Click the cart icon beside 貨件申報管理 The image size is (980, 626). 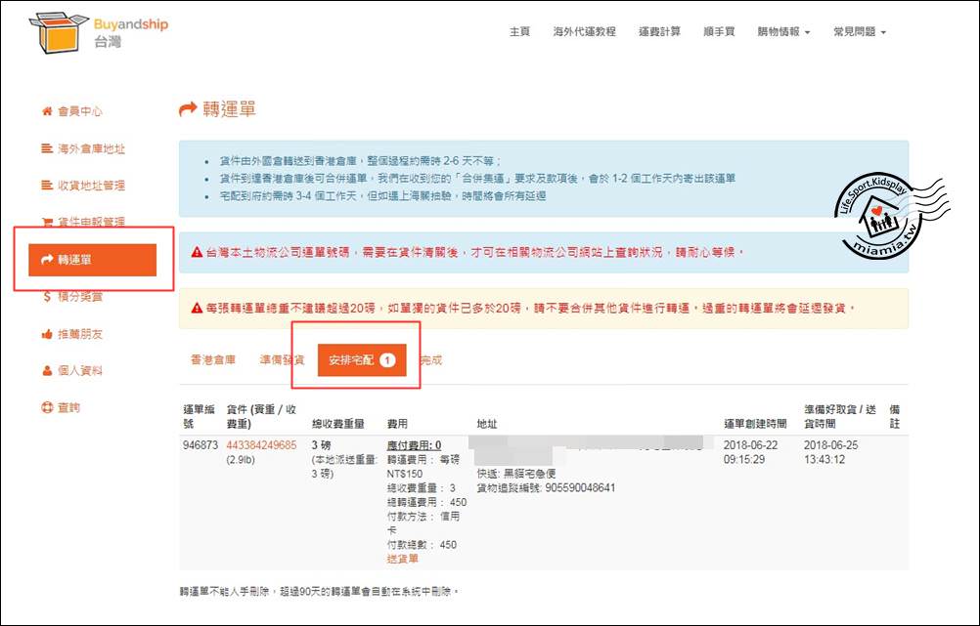point(47,223)
